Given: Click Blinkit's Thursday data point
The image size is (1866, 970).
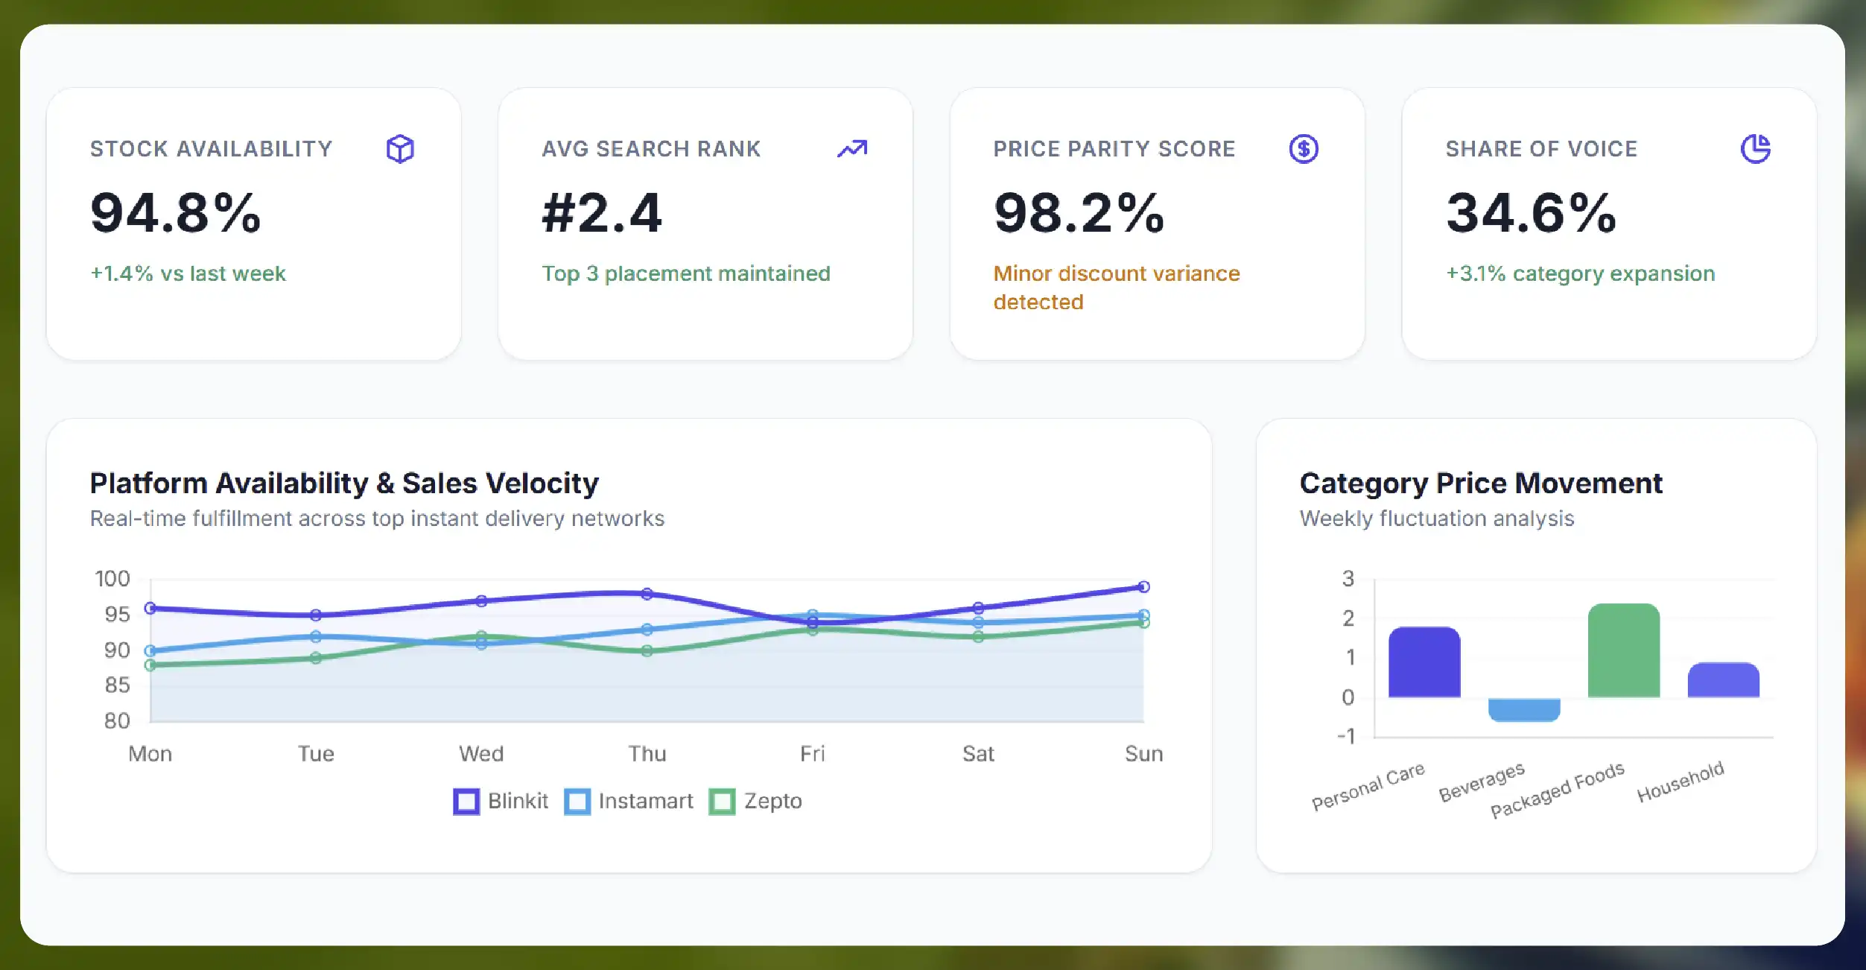Looking at the screenshot, I should [x=647, y=594].
